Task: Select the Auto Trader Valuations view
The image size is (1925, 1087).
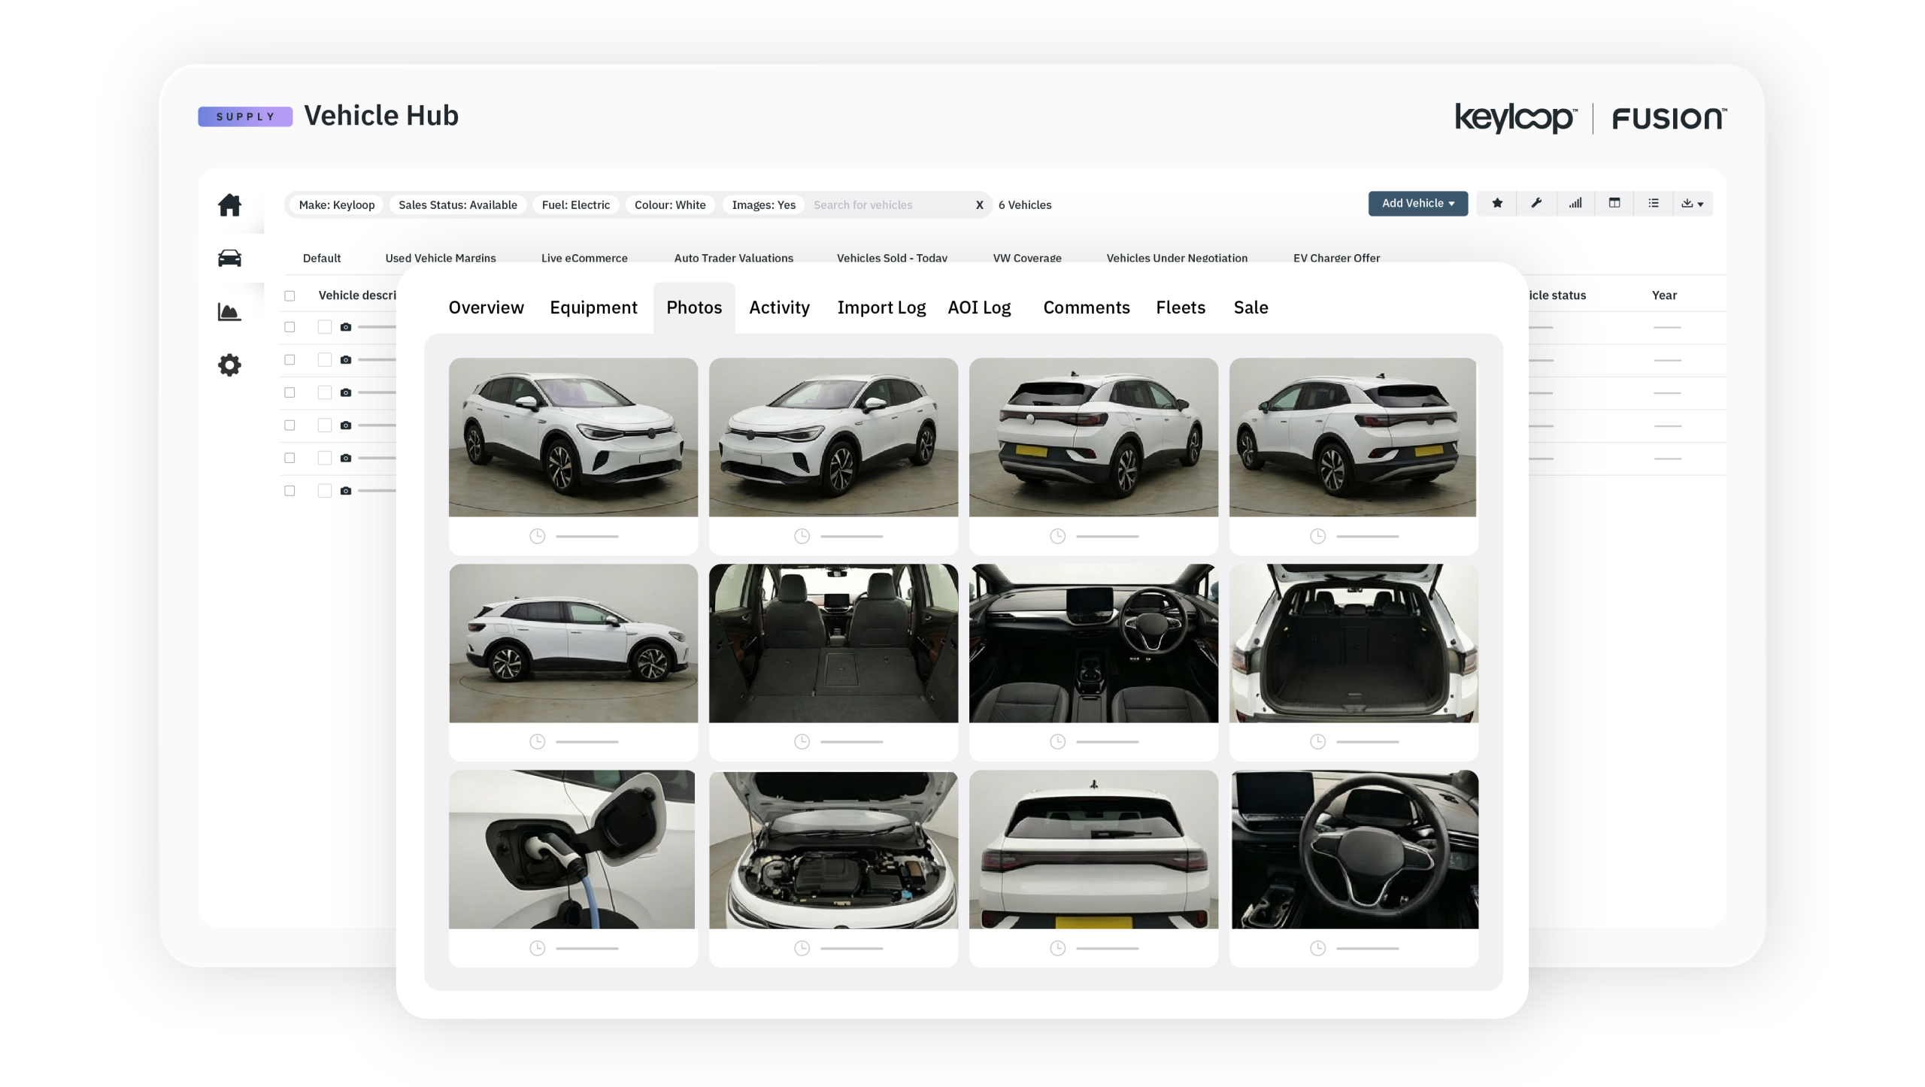Action: tap(733, 258)
